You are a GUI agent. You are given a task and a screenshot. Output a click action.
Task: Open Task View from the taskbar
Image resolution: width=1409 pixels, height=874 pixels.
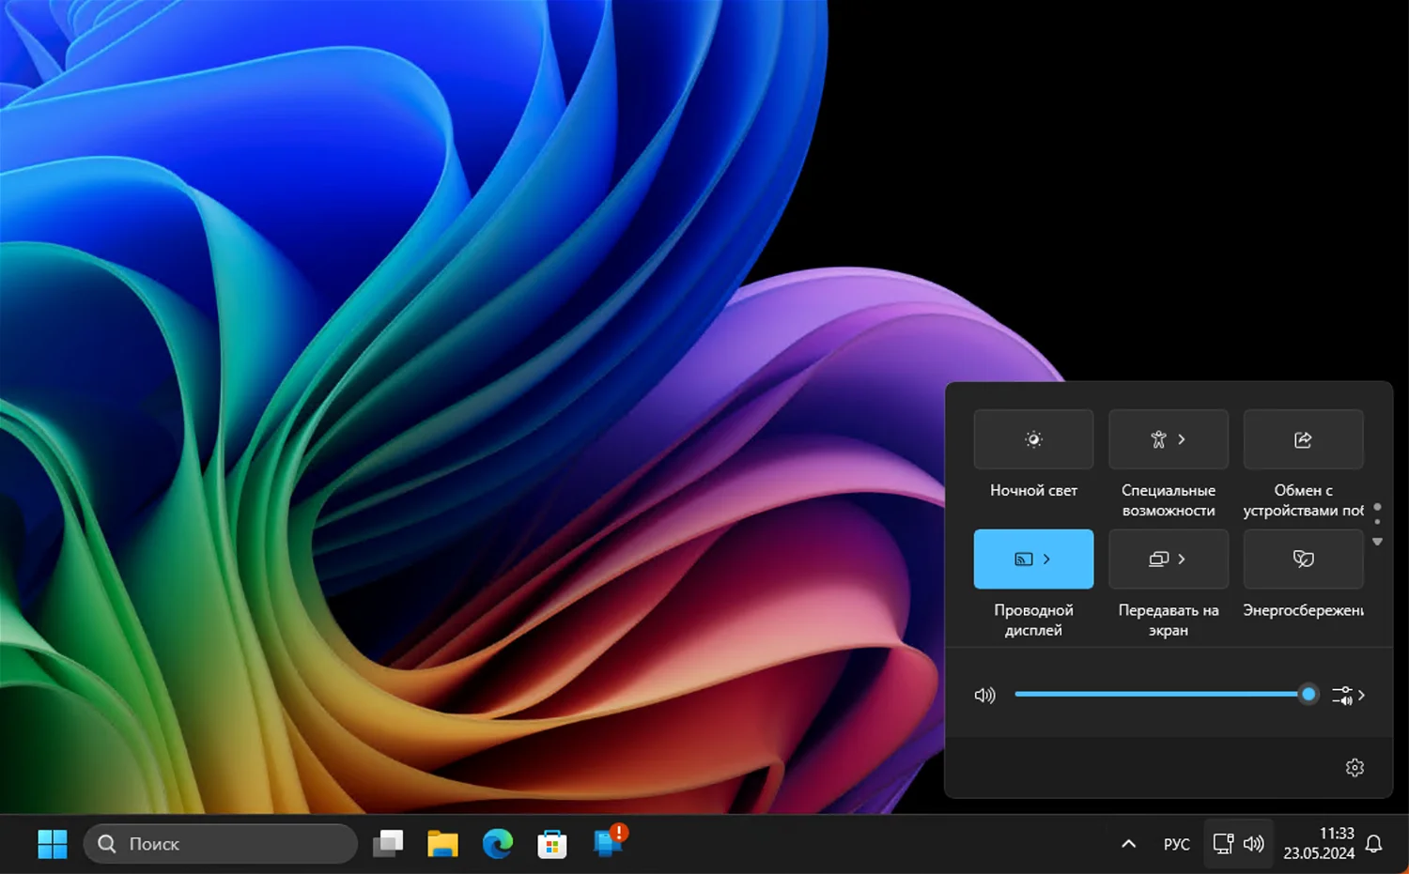388,844
